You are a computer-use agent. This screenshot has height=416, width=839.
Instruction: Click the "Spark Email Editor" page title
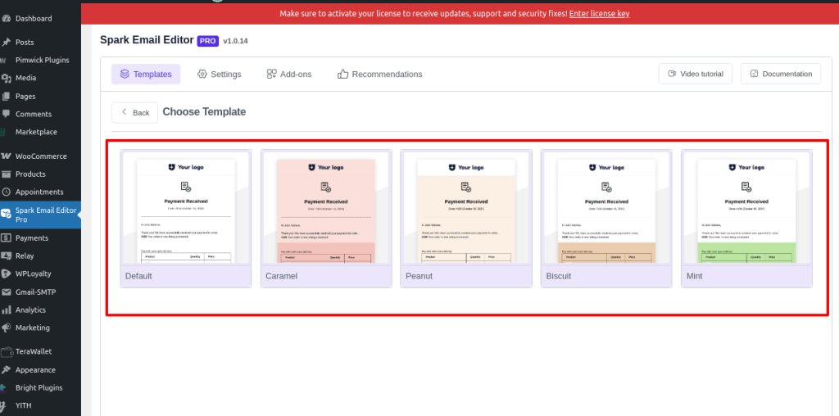147,39
